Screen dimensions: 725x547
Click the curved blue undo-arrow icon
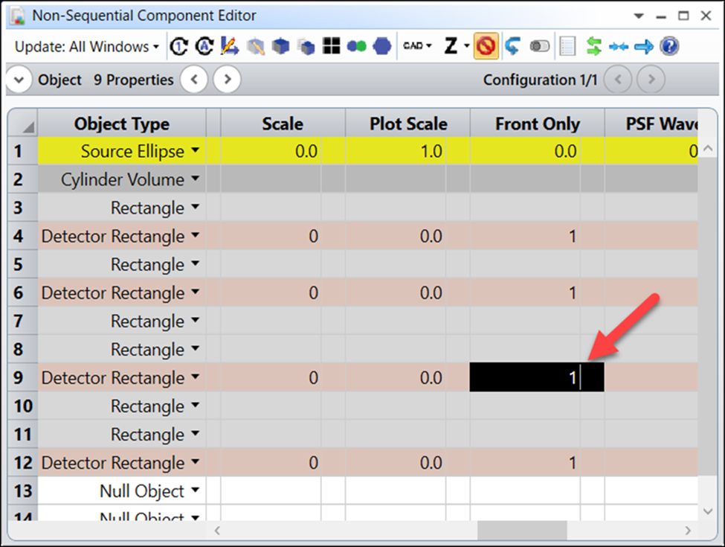point(512,46)
